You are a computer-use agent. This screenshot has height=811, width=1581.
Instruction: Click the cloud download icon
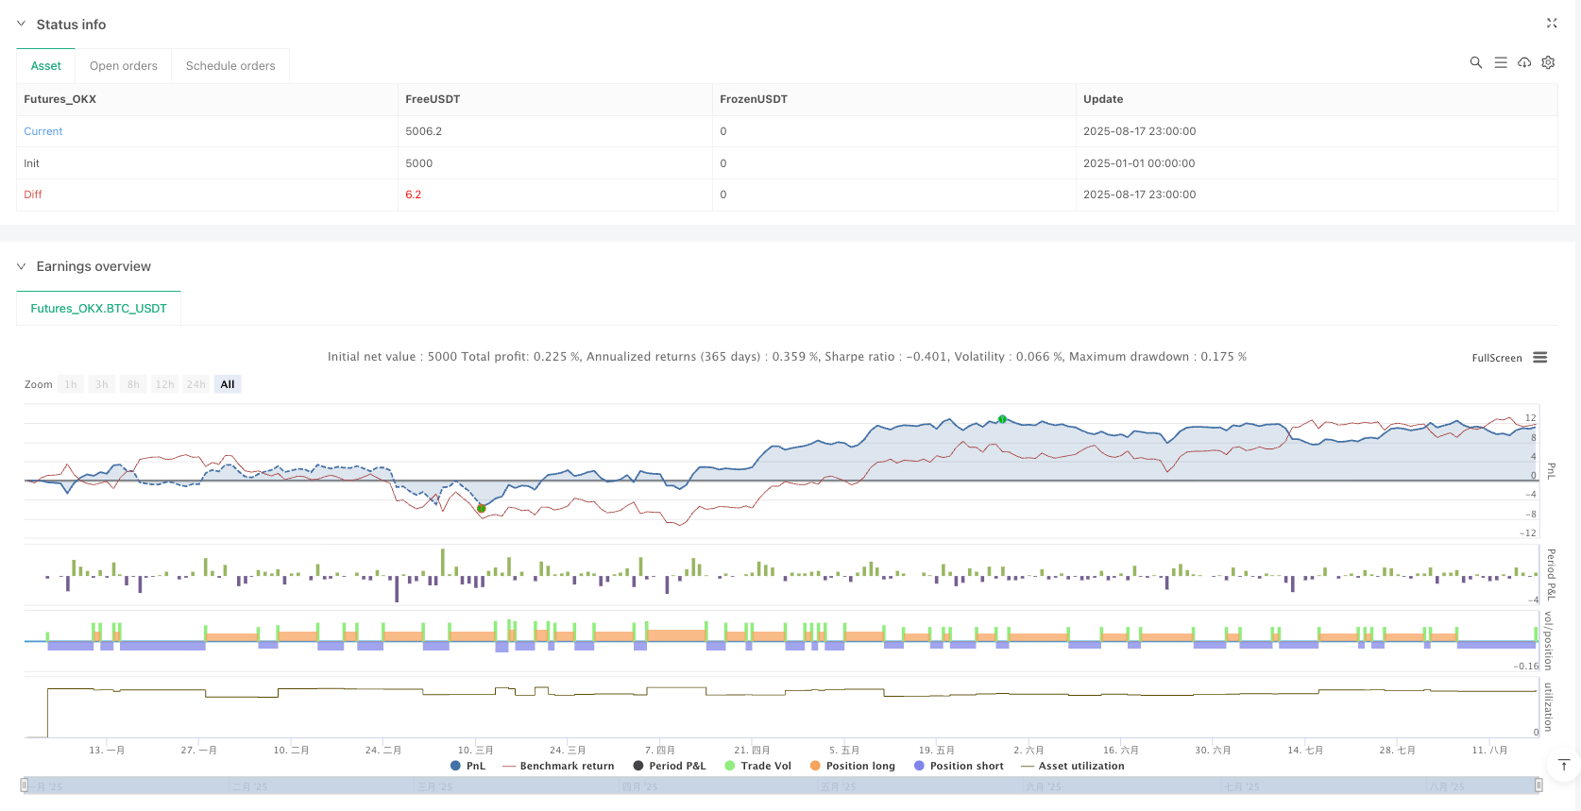(1524, 62)
